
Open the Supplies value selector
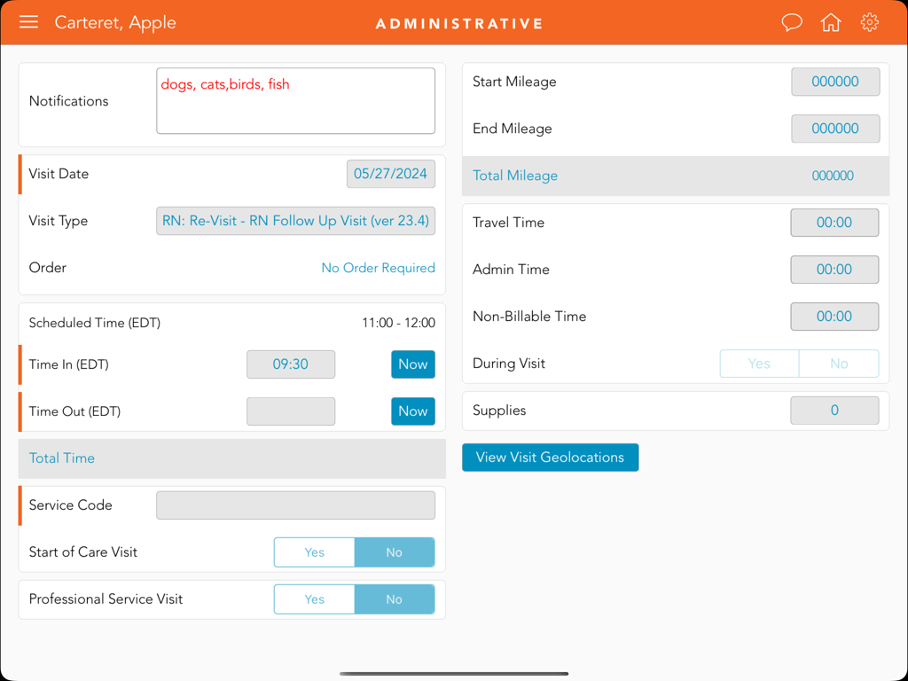[834, 410]
